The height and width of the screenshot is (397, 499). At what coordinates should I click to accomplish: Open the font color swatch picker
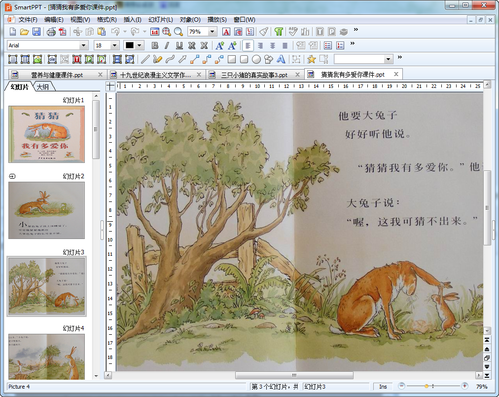140,45
